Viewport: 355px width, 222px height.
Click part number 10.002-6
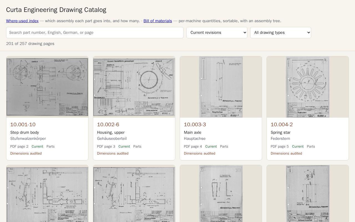(108, 125)
